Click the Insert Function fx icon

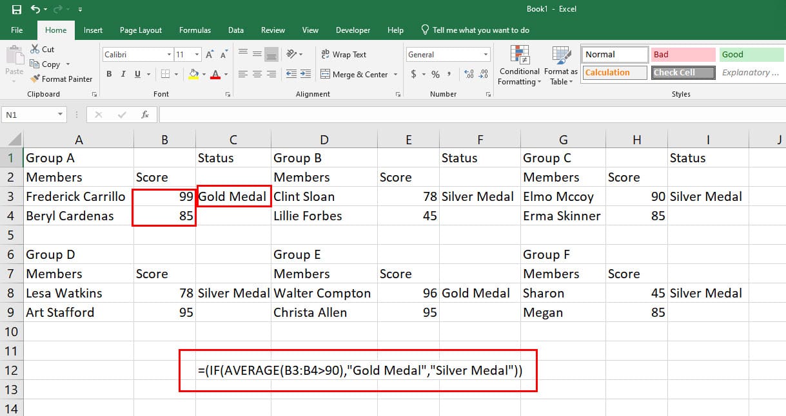coord(145,115)
